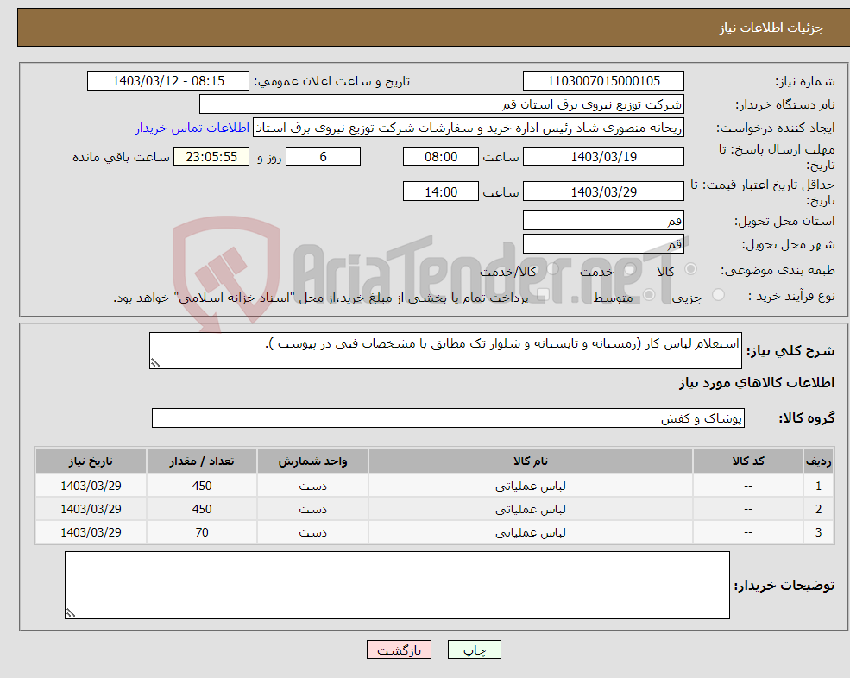Viewport: 850px width, 678px height.
Task: Click the تاریخ نیاز column header
Action: click(91, 461)
